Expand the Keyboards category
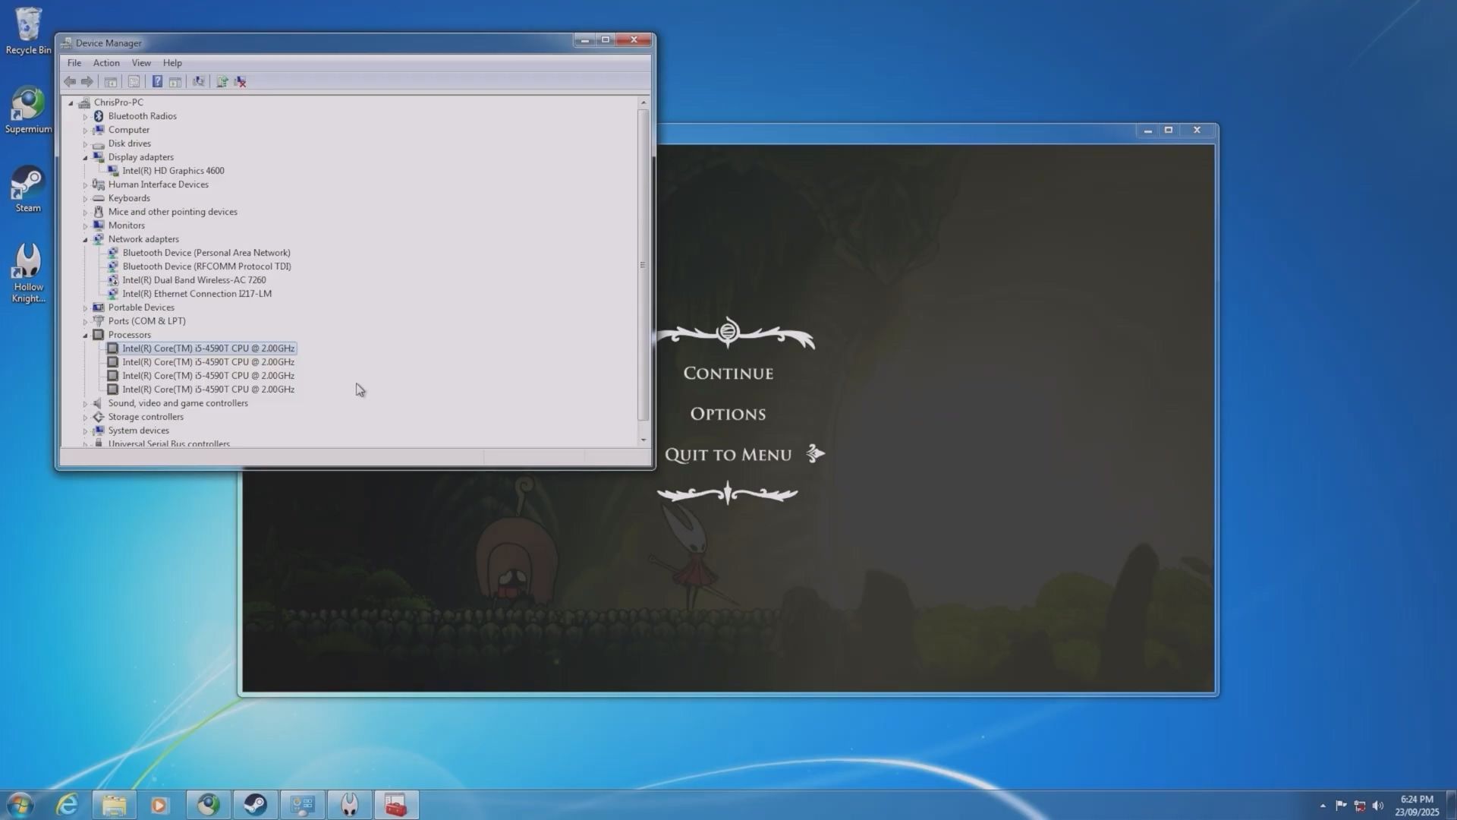The image size is (1457, 820). click(85, 199)
